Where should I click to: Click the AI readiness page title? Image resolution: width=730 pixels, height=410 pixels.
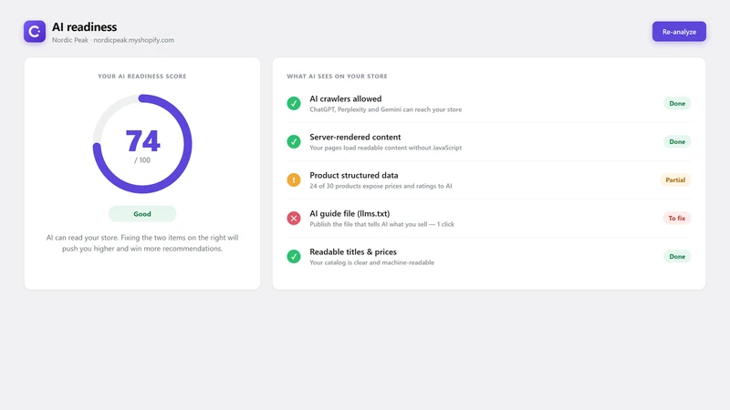(84, 27)
